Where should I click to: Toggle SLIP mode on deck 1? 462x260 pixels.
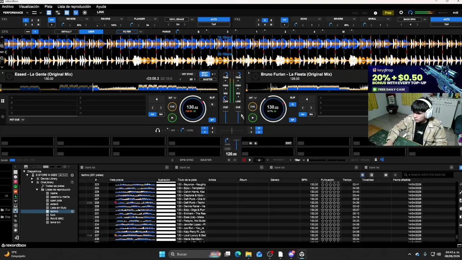click(212, 97)
